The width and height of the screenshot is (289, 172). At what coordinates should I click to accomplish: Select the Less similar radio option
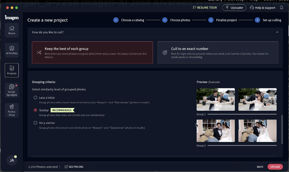click(35, 97)
